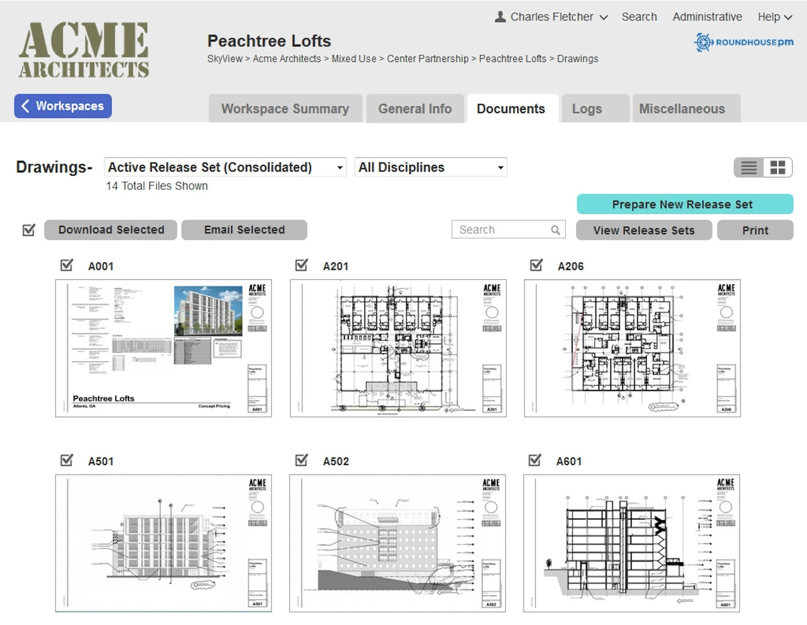Click the RoundhousePM logo

744,42
